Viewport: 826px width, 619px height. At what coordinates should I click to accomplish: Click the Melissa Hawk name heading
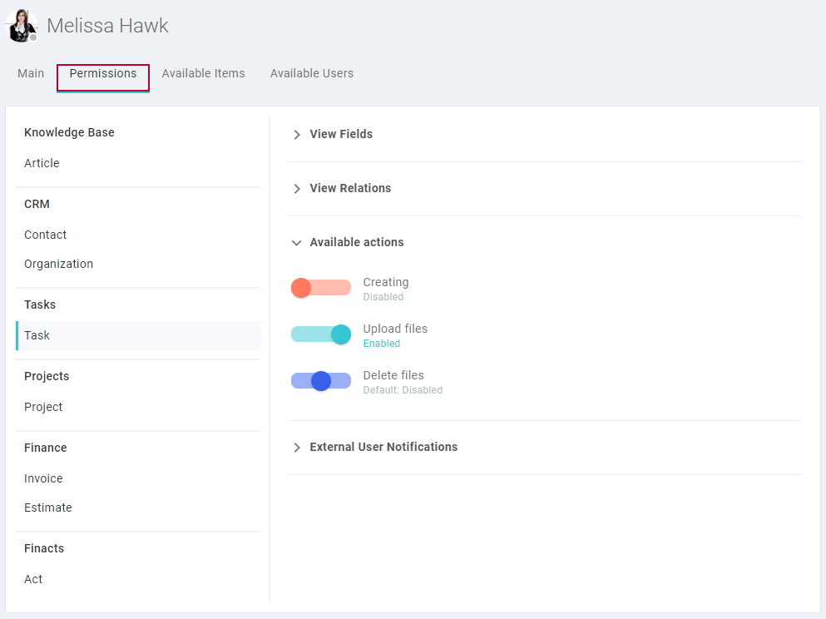pos(107,26)
